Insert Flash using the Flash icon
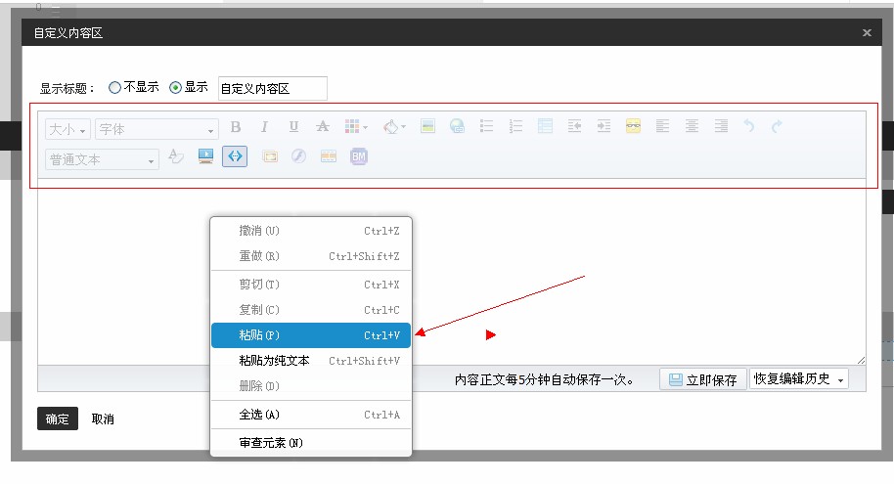Image resolution: width=894 pixels, height=484 pixels. [298, 156]
